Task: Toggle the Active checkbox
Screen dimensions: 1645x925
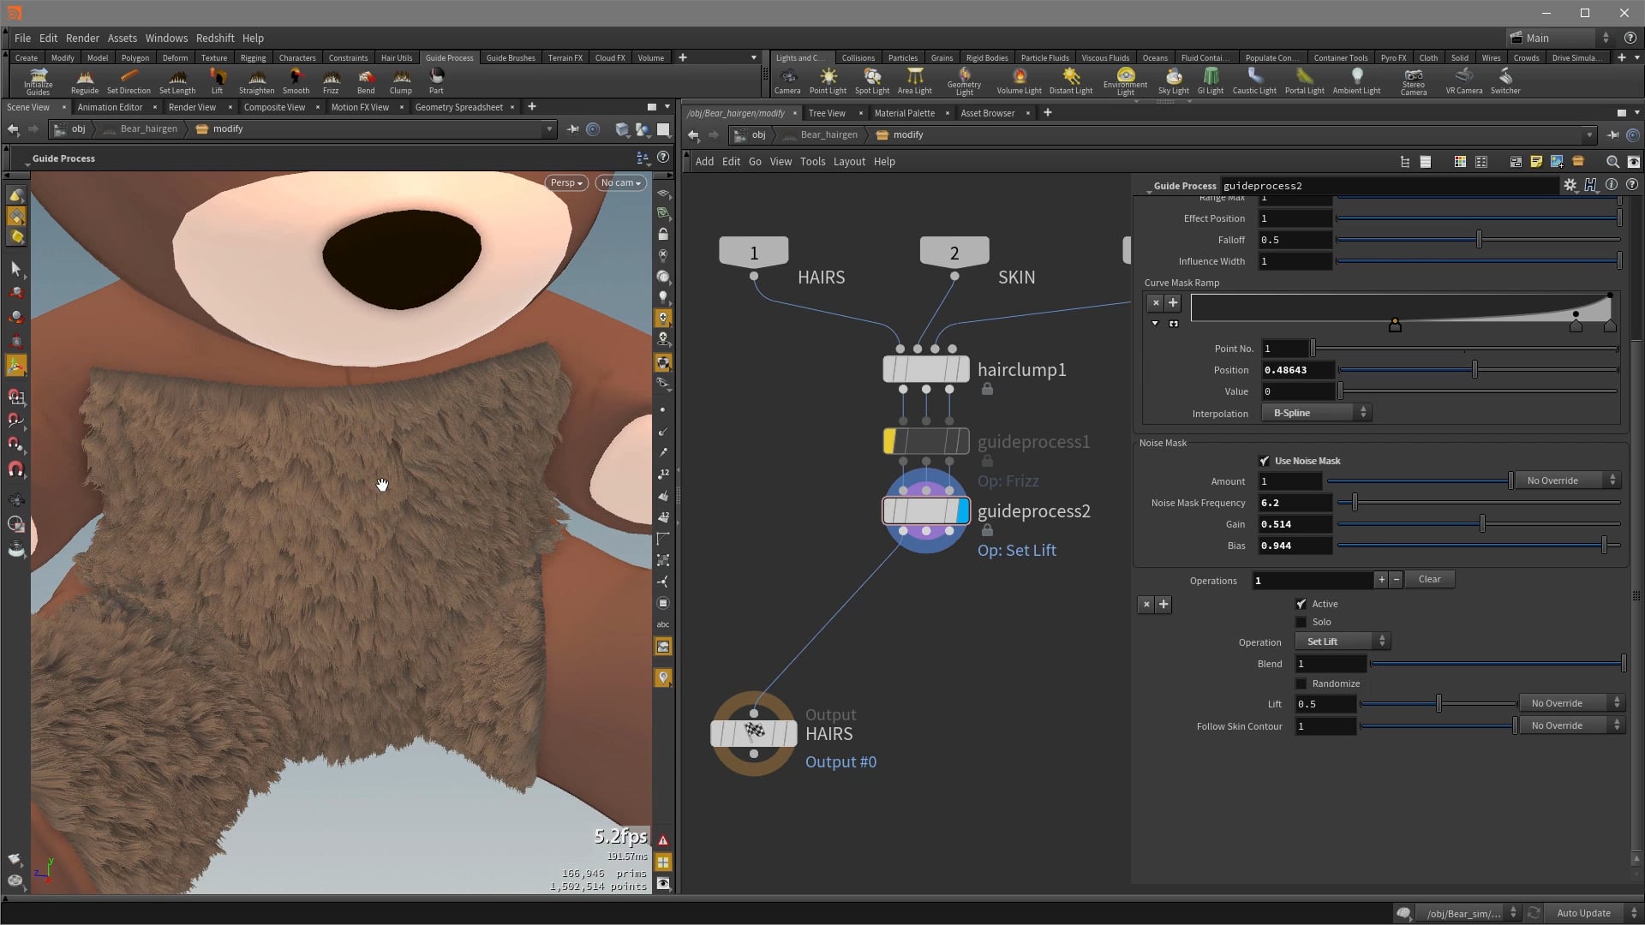Action: pyautogui.click(x=1301, y=604)
